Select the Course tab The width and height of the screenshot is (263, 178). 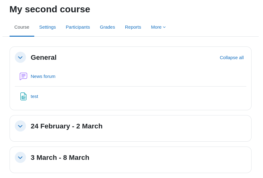coord(22,27)
